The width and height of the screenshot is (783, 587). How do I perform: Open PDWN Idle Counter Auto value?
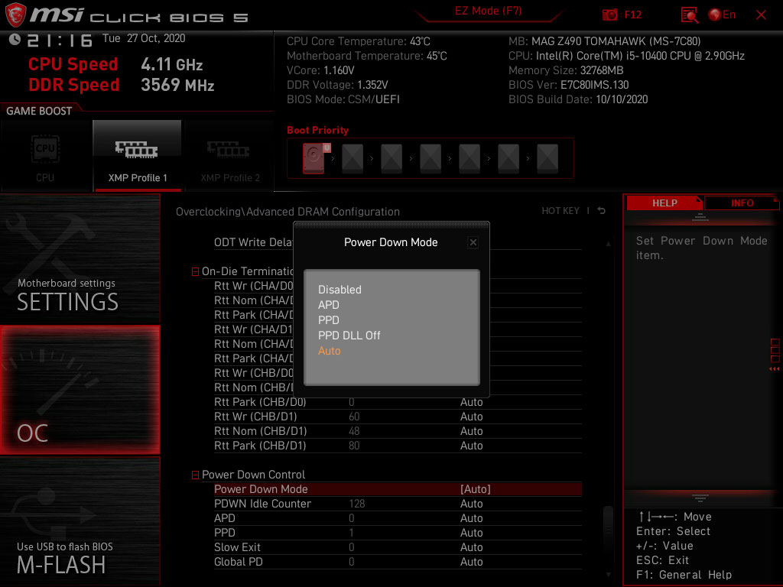coord(471,504)
